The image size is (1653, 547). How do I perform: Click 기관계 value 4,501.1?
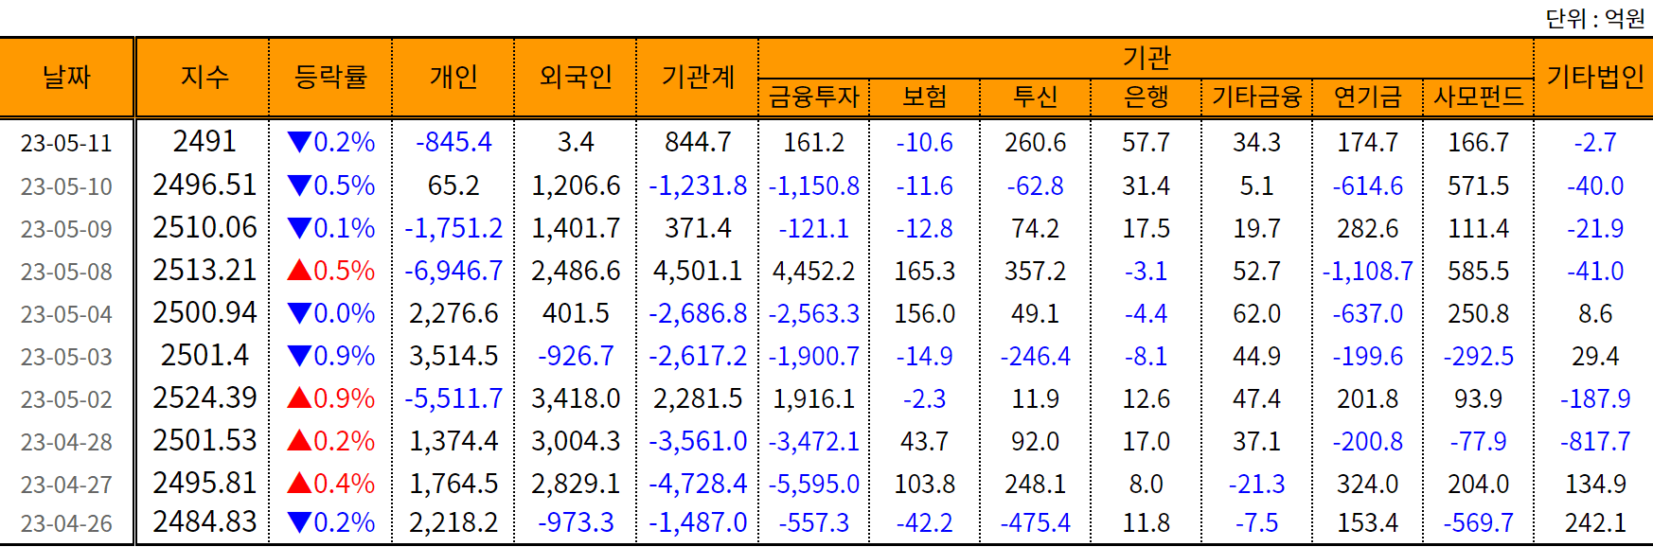[698, 271]
